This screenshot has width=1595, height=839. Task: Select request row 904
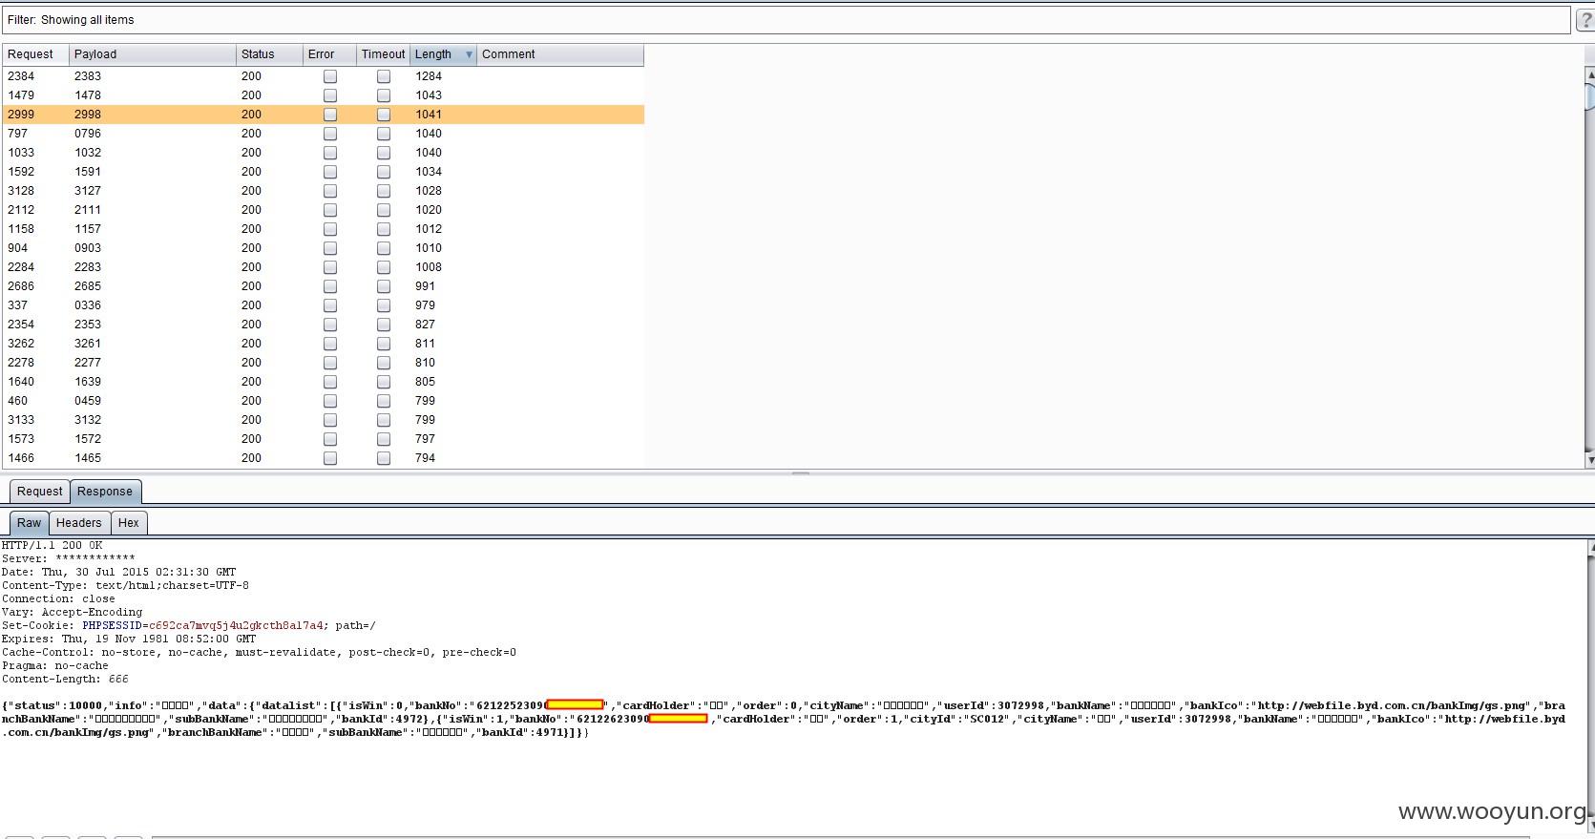coord(323,248)
